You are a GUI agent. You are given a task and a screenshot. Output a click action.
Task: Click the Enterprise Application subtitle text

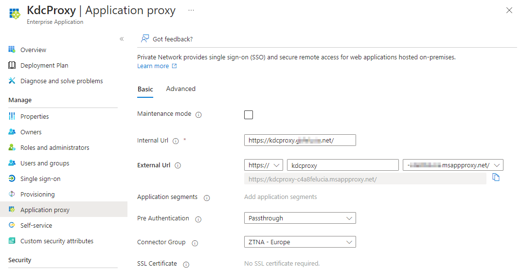(55, 22)
